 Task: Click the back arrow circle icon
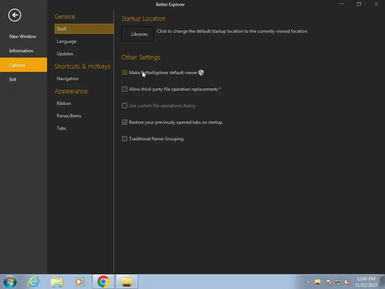coord(15,15)
